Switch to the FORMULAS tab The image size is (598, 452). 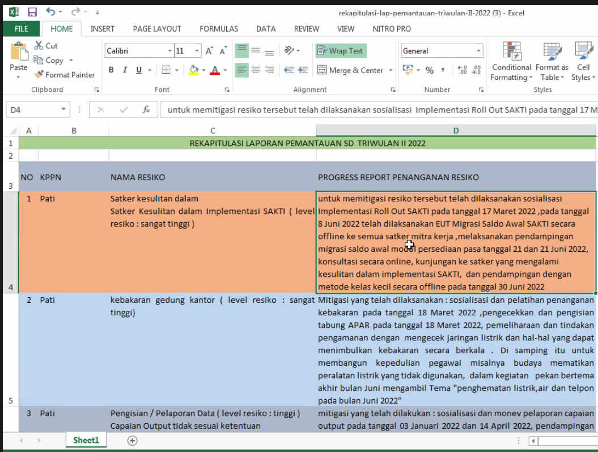coord(219,29)
